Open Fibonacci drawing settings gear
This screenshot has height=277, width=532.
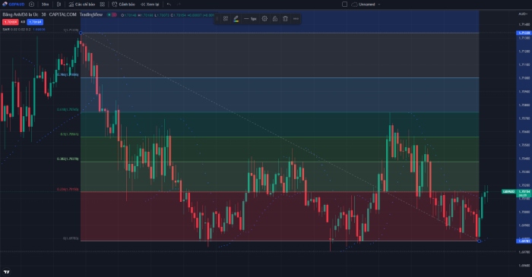pyautogui.click(x=264, y=19)
